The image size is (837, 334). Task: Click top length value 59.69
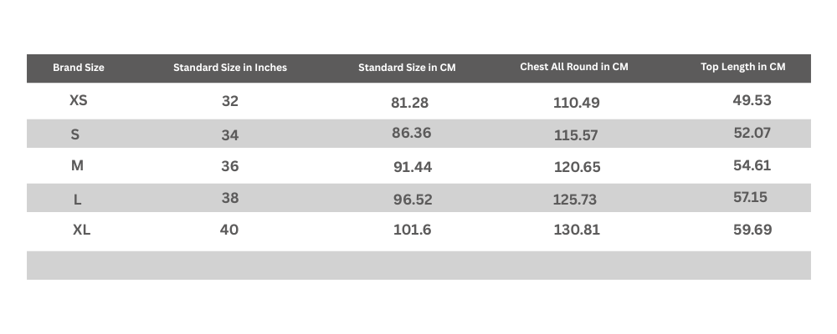(752, 229)
